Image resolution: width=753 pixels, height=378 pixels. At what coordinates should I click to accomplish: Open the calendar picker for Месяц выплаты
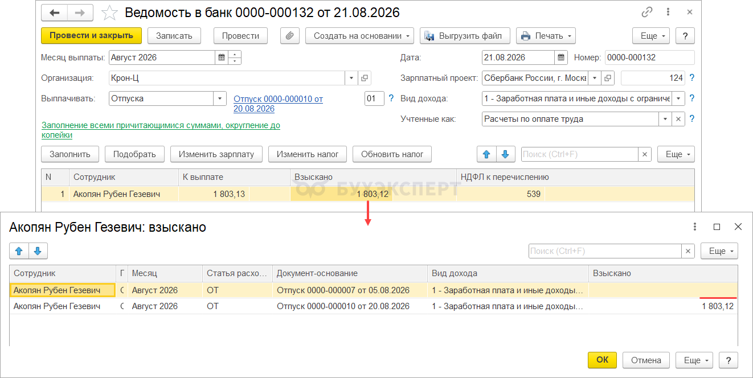pyautogui.click(x=221, y=57)
